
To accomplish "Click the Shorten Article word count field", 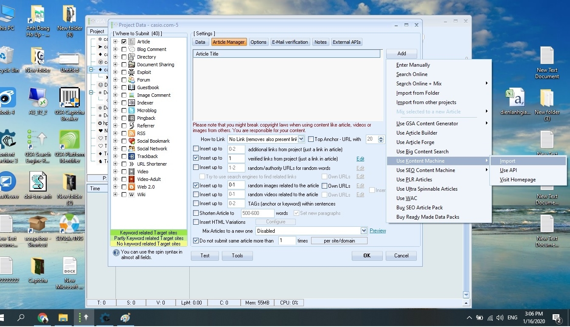I will [258, 213].
